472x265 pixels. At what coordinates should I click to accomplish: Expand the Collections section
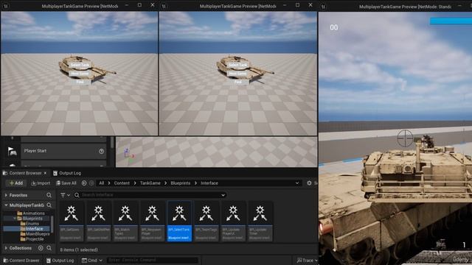(6, 248)
